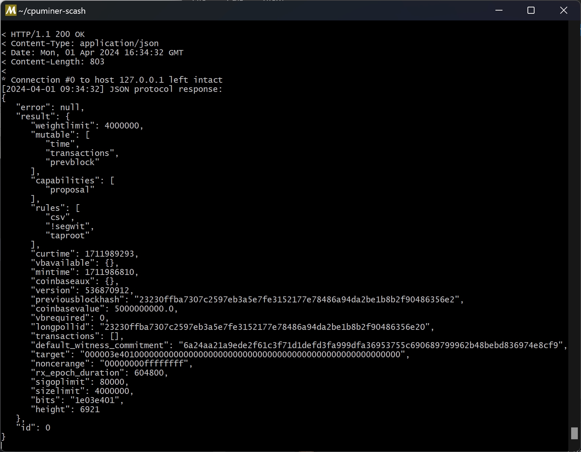Image resolution: width=581 pixels, height=452 pixels.
Task: Click the "bits": "1e03e401" line
Action: (77, 400)
